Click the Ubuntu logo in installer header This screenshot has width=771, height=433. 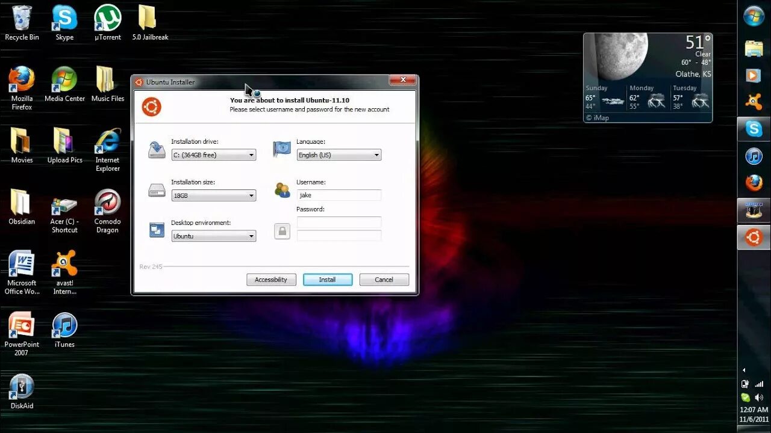tap(152, 106)
